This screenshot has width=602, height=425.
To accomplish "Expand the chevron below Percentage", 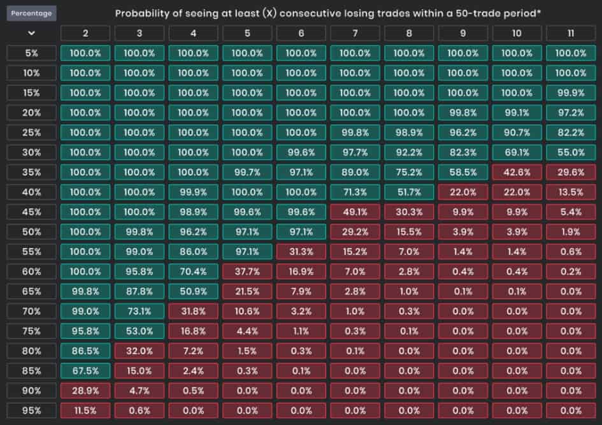I will 31,32.
